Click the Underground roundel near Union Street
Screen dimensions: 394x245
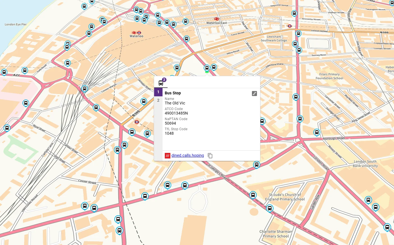(290, 26)
